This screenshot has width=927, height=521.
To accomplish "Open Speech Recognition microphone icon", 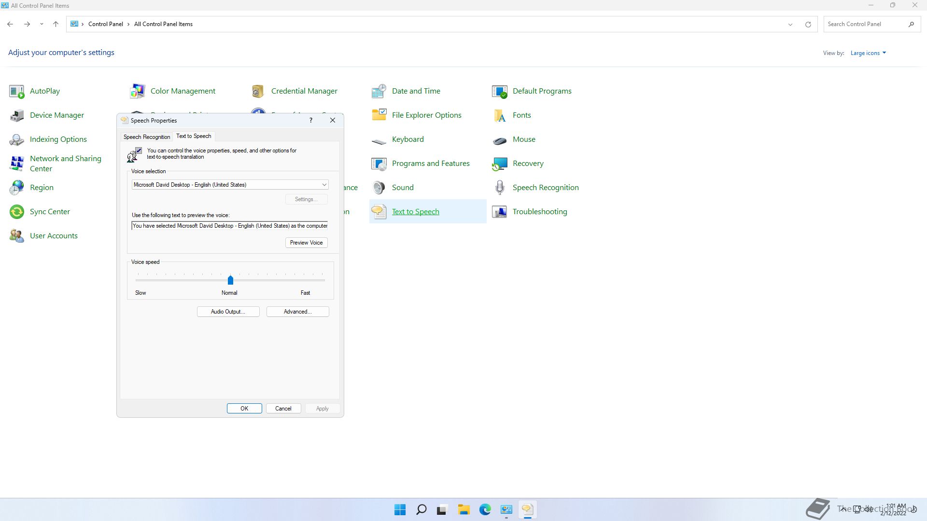I will point(500,188).
